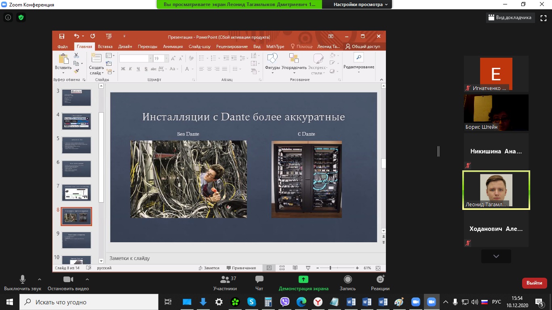Start slideshow from beginning icon in quick access
Screen dimensions: 552x310
108,36
